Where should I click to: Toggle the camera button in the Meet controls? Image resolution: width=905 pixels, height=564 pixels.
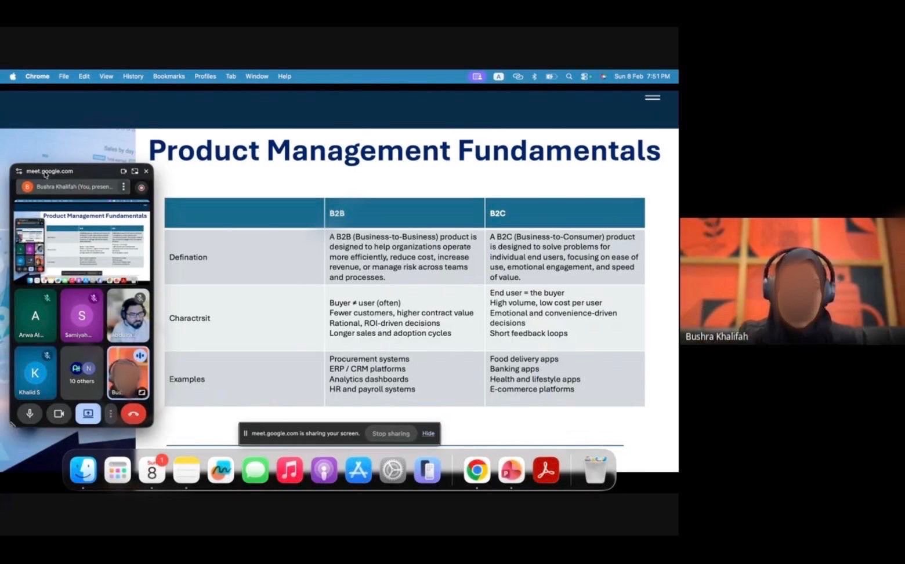pos(59,414)
